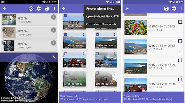Click save disk icon in right screen

coord(166,9)
